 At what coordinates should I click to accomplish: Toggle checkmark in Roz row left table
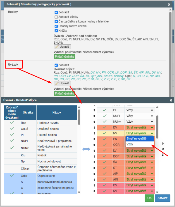(x=12, y=123)
